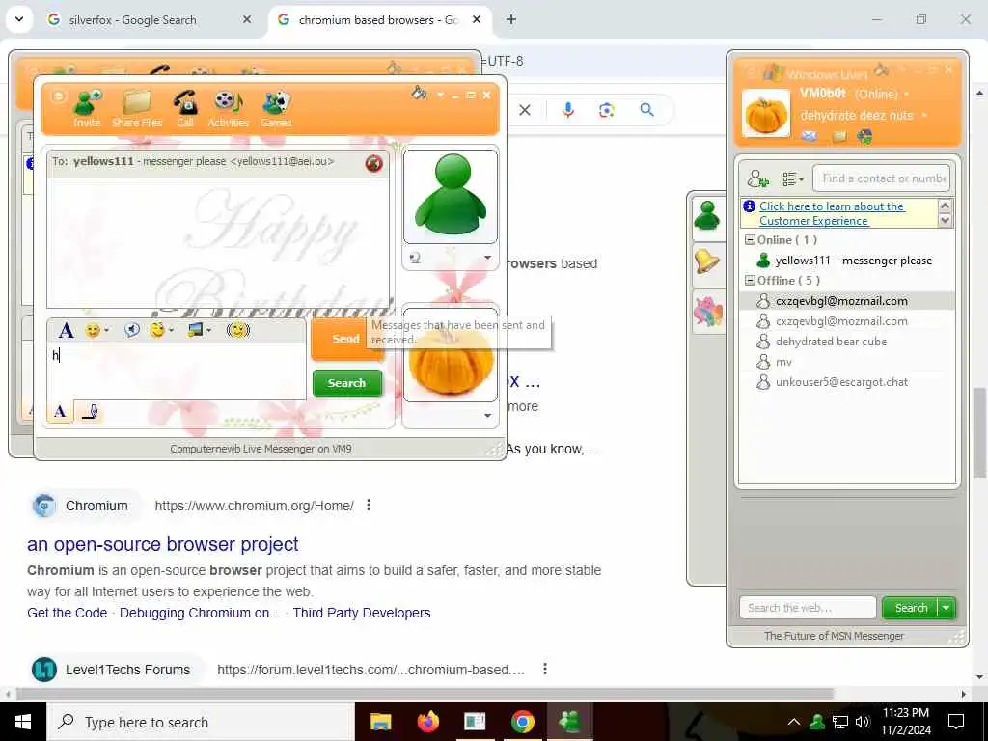This screenshot has height=741, width=988.
Task: Click the pumpkin display picture in chat window
Action: 451,356
